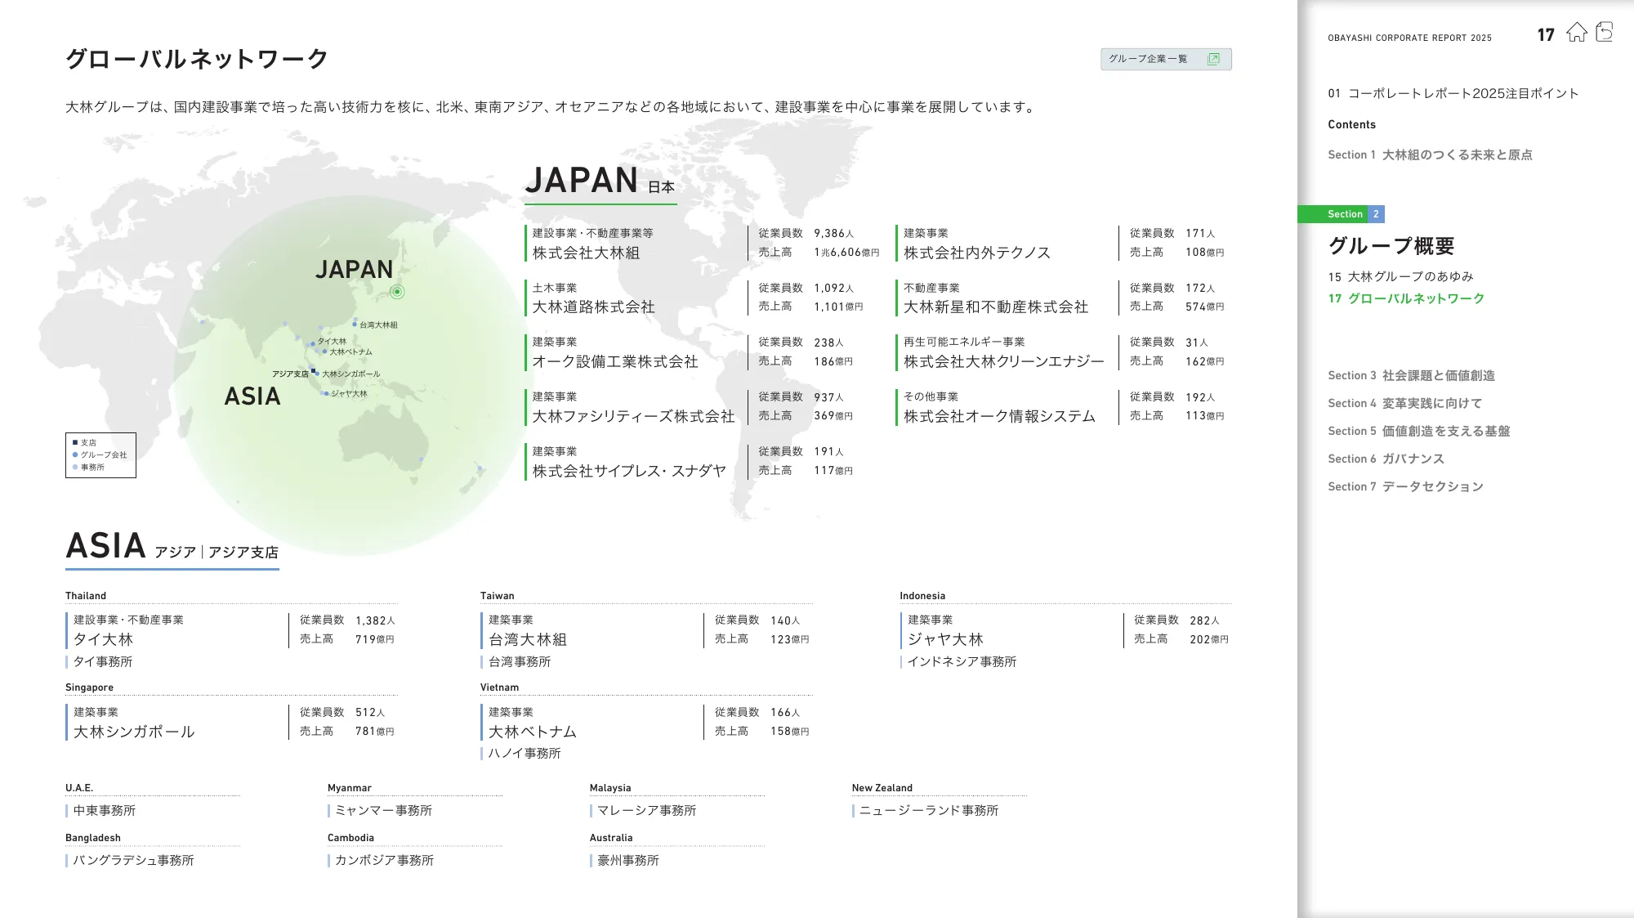
Task: Go to the Contents link in the sidebar
Action: tap(1351, 124)
